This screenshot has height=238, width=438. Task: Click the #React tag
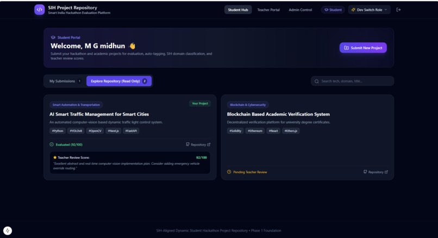[273, 131]
